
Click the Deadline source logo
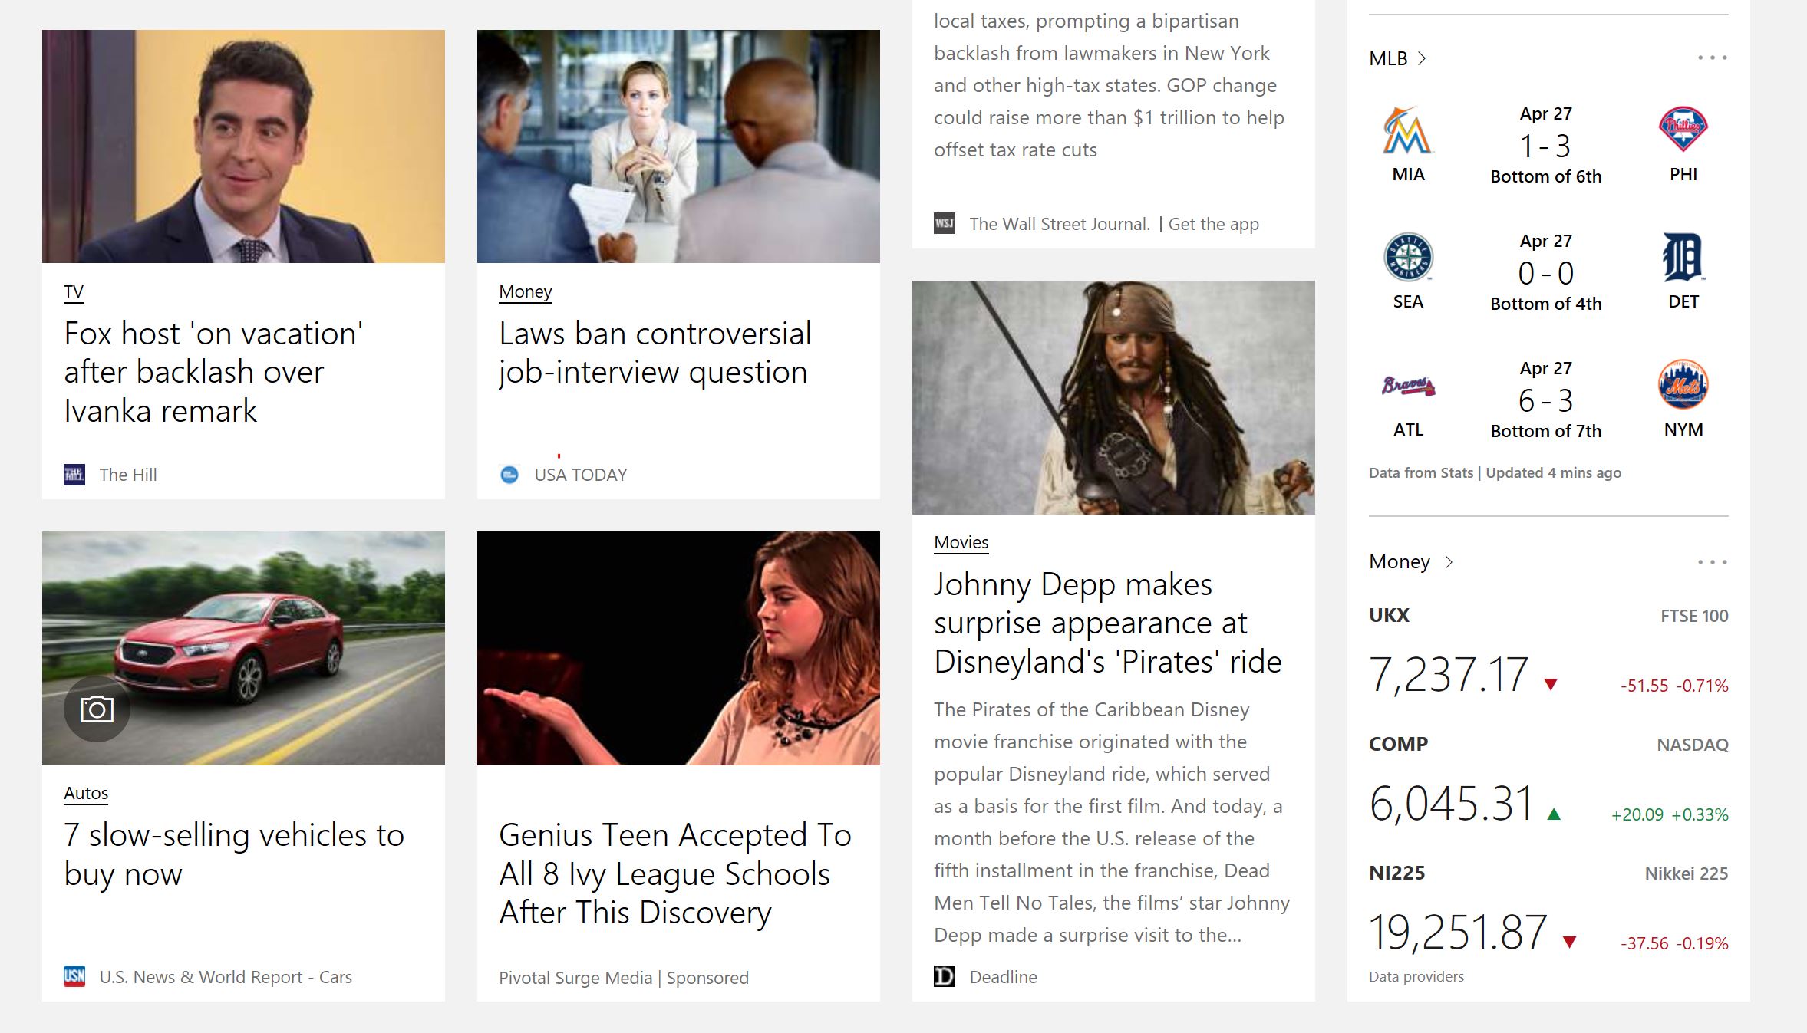click(945, 976)
